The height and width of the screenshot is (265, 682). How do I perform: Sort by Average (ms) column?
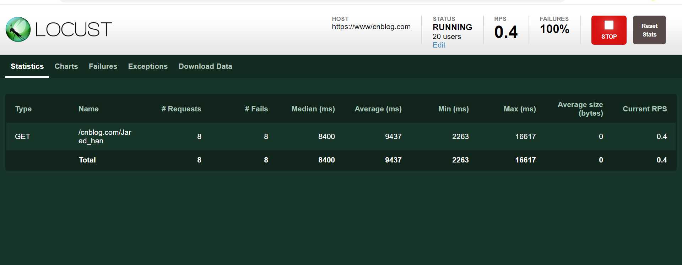tap(378, 109)
